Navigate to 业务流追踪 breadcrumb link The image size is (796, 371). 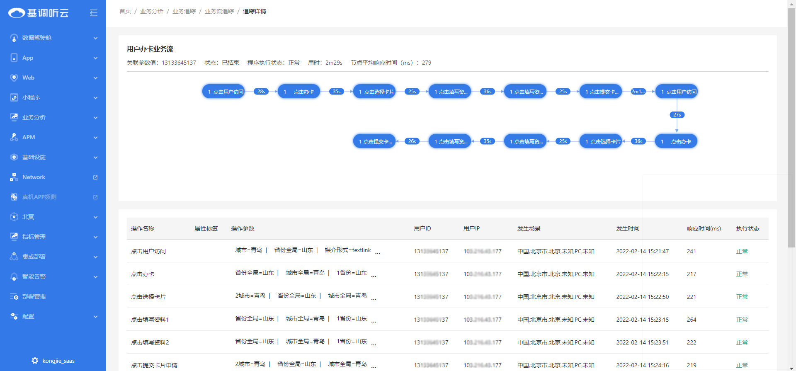tap(219, 11)
